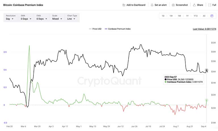218x131 pixels.
Task: Switch to the YTD time range
Action: 196,16
